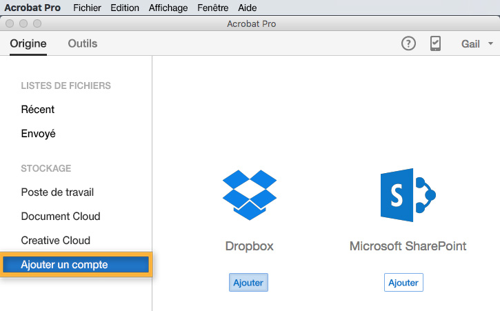Open the Affichage menu
The height and width of the screenshot is (311, 500).
168,8
